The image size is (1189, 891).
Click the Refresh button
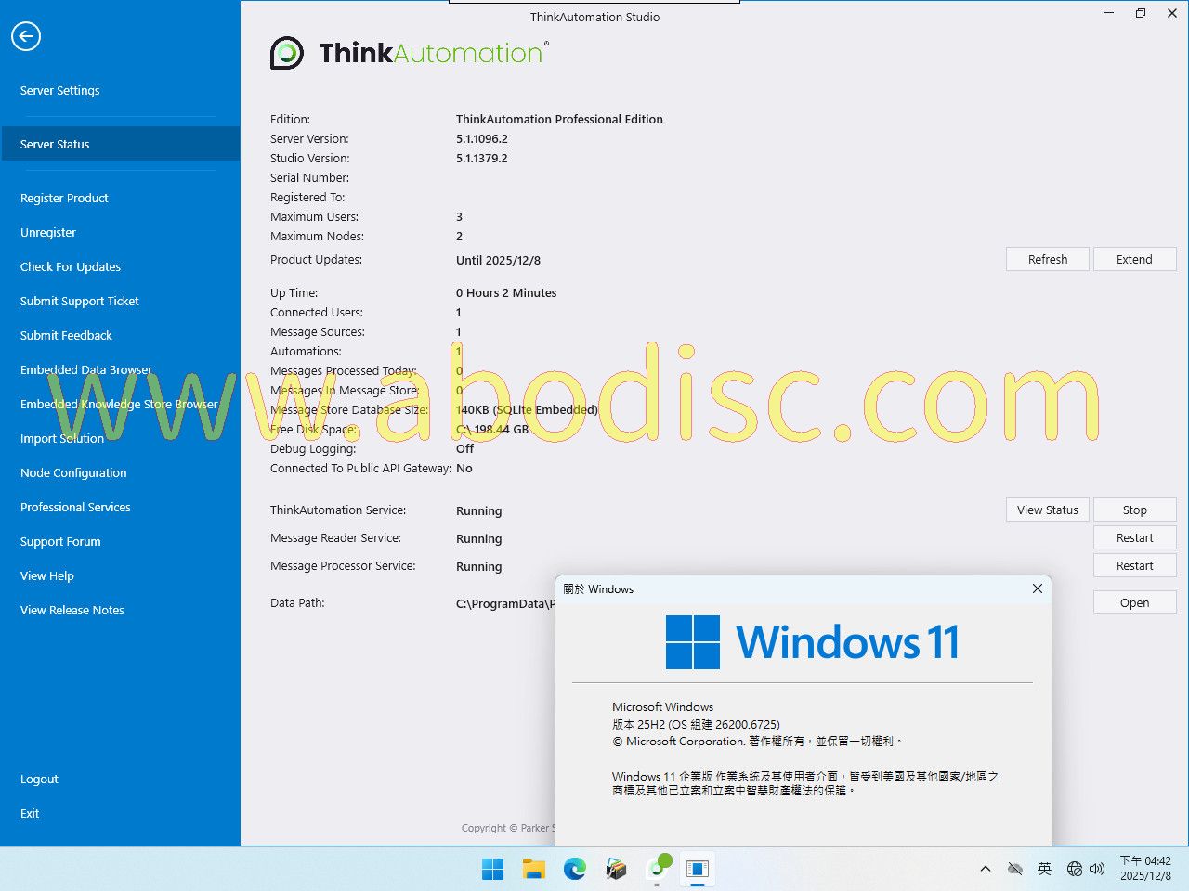pos(1047,259)
